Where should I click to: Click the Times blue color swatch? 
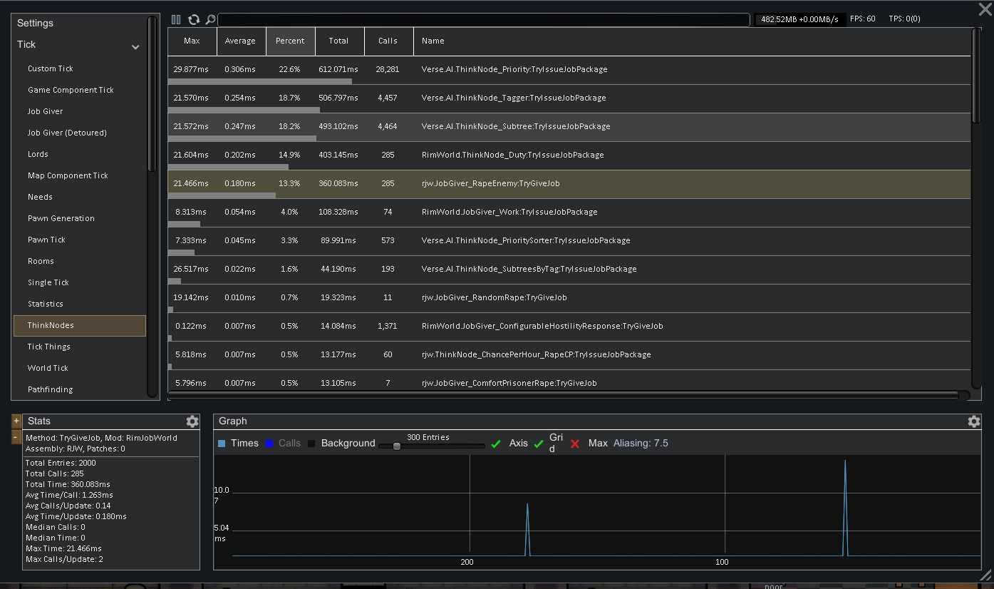[222, 444]
